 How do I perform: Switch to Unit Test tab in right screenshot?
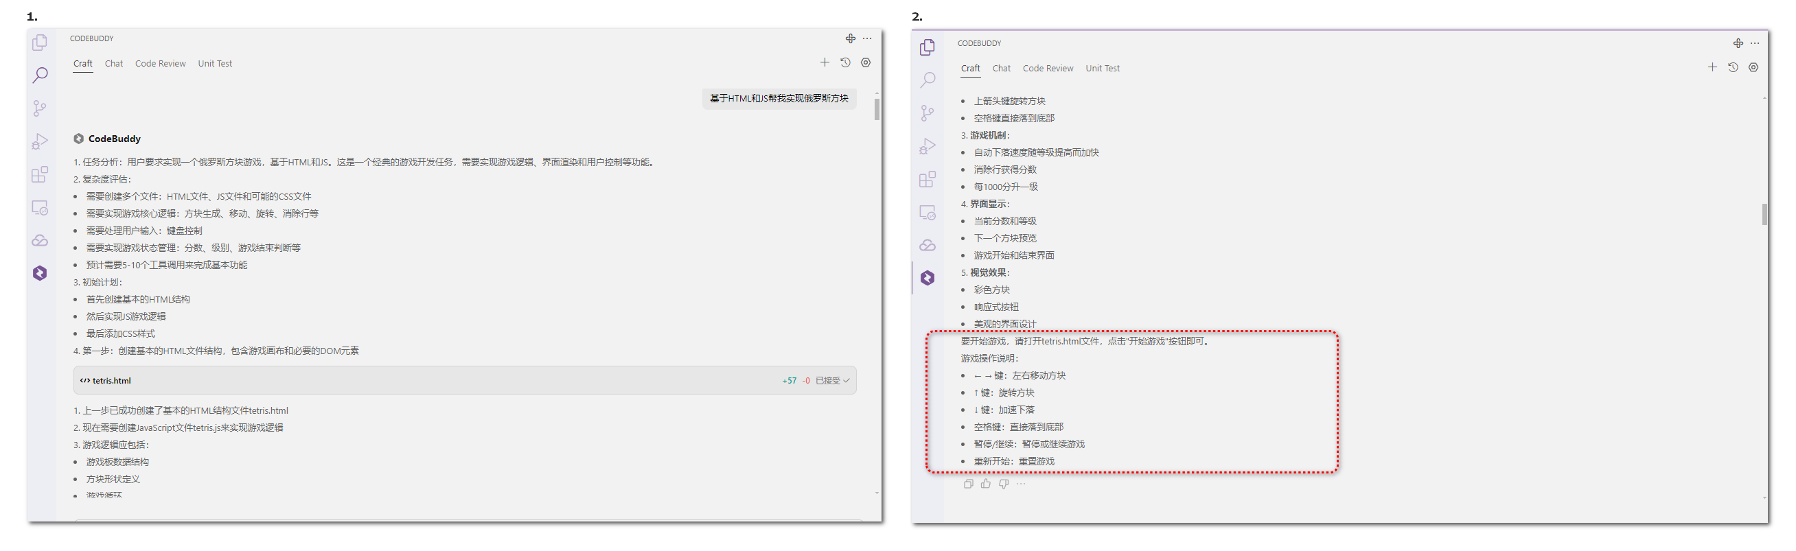click(x=1103, y=68)
